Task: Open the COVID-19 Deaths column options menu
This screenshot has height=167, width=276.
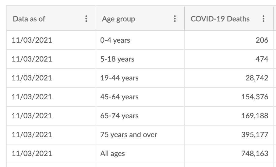Action: [x=264, y=19]
